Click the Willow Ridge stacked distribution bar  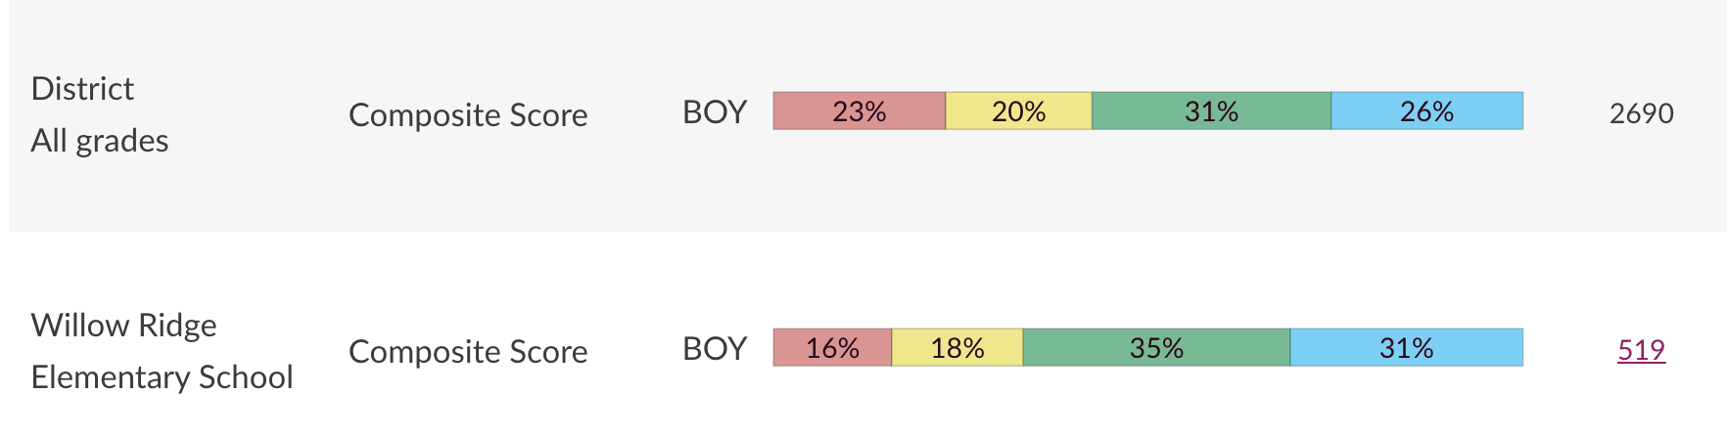(1147, 348)
